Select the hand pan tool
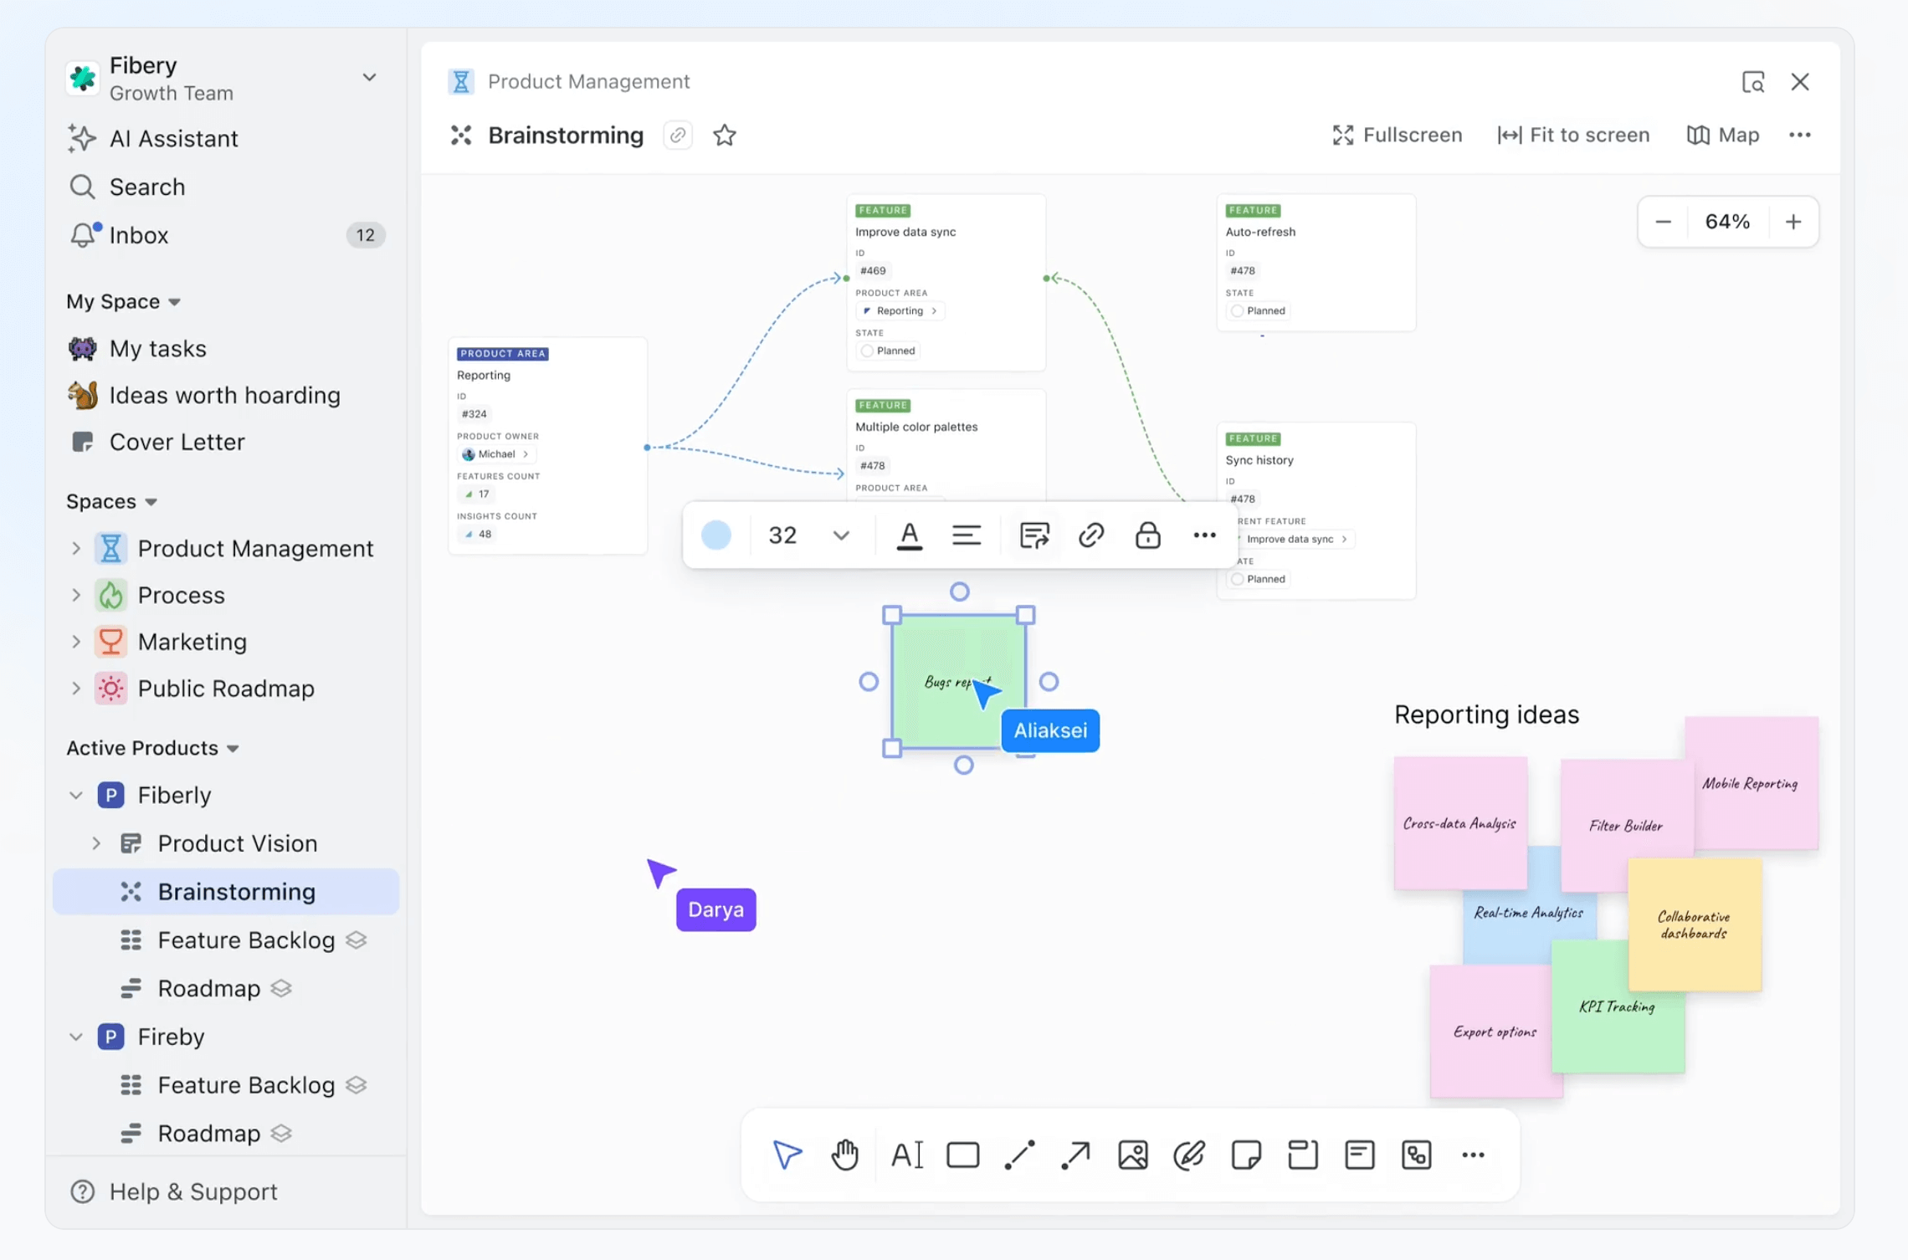 click(x=844, y=1155)
